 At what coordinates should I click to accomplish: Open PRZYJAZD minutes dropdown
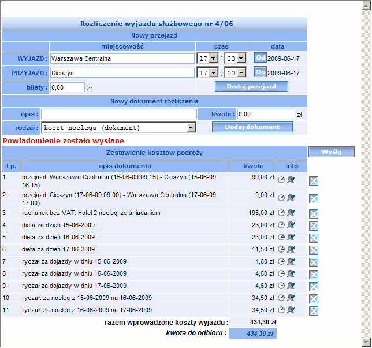[x=241, y=73]
